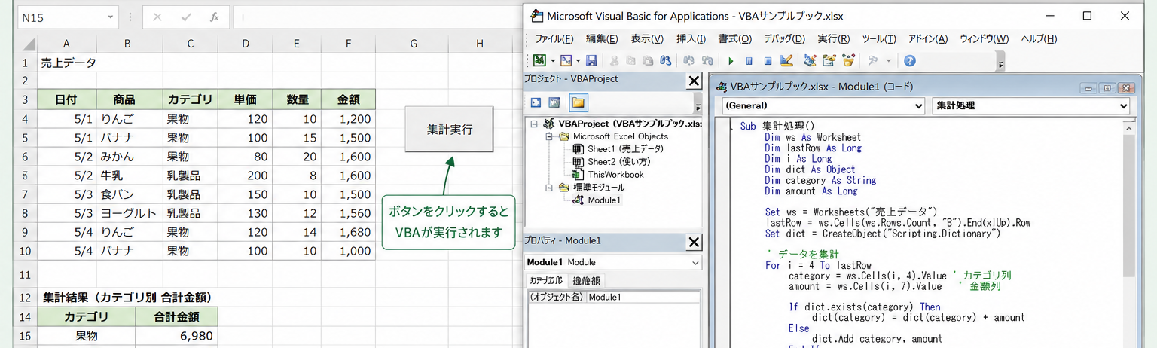The image size is (1157, 348).
Task: Click the Name Box showing N15
Action: pos(60,17)
